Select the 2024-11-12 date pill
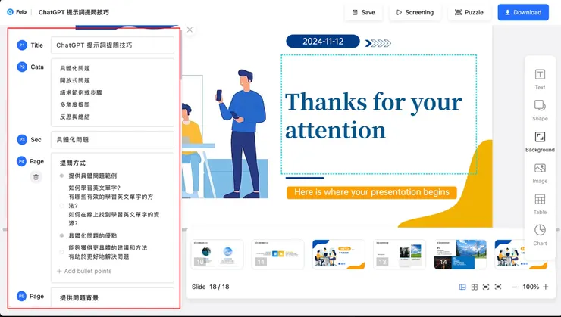Viewport: 561px width, 317px height. (323, 42)
